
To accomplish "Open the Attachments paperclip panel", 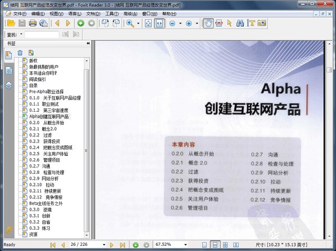I will pyautogui.click(x=8, y=230).
